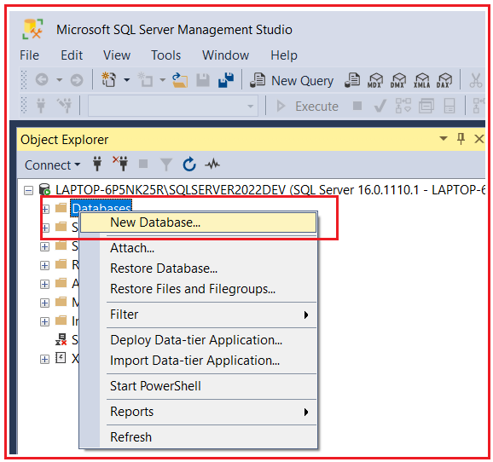493x462 pixels.
Task: Click the toolbar Connect plug icon
Action: pyautogui.click(x=41, y=106)
